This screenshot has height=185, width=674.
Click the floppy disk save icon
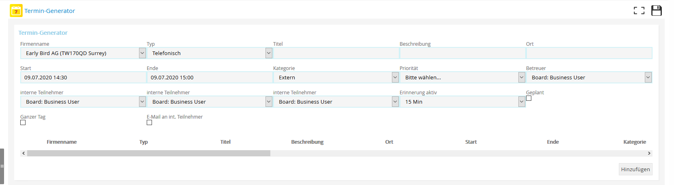coord(656,11)
